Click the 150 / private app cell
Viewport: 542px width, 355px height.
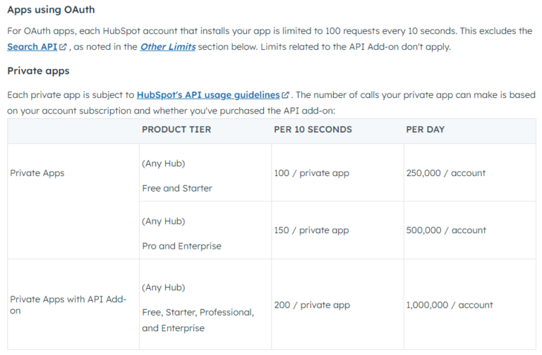pos(337,230)
